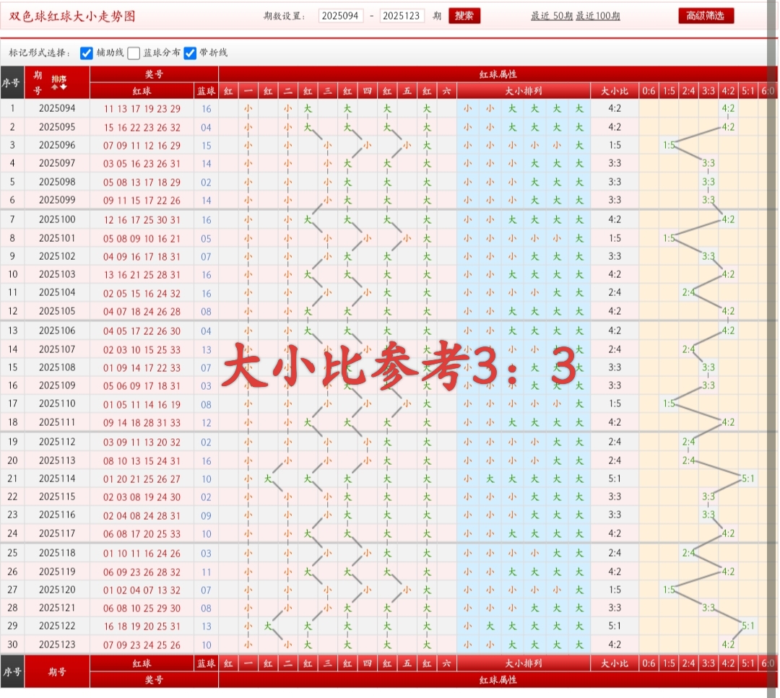780x698 pixels.
Task: Open the 最近100期 link
Action: click(x=598, y=16)
